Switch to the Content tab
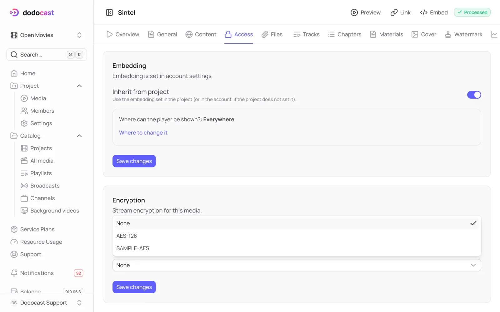The image size is (500, 312). 201,34
